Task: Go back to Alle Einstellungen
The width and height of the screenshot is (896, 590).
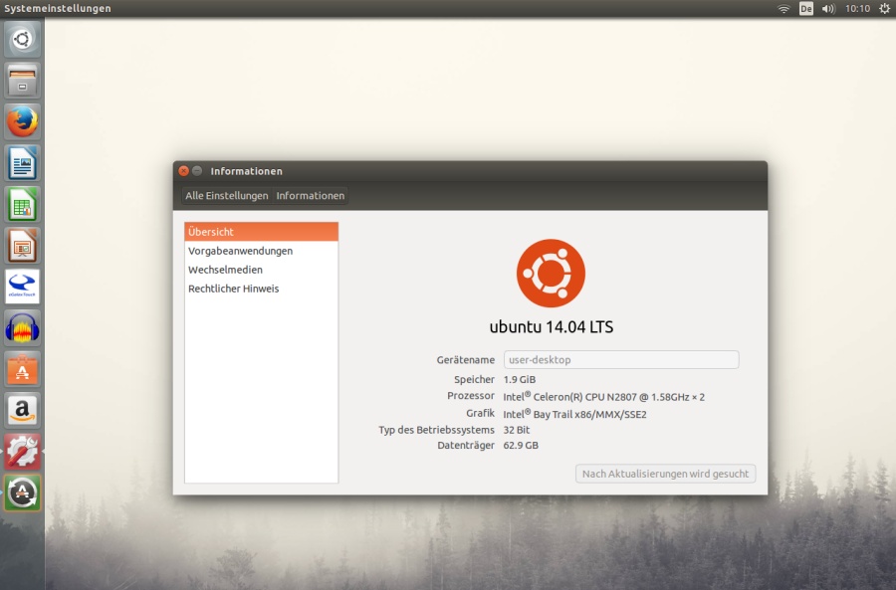Action: click(x=226, y=195)
